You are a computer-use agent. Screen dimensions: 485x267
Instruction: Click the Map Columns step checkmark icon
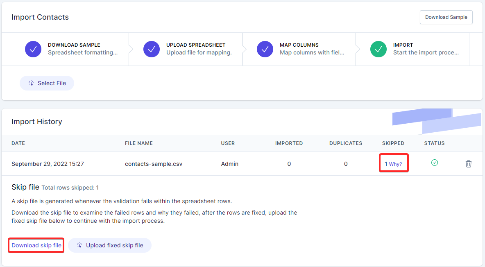point(265,49)
